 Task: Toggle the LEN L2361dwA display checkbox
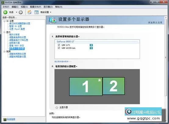[59, 48]
